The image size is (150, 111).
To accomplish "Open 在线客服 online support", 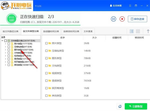I will 116,6.
